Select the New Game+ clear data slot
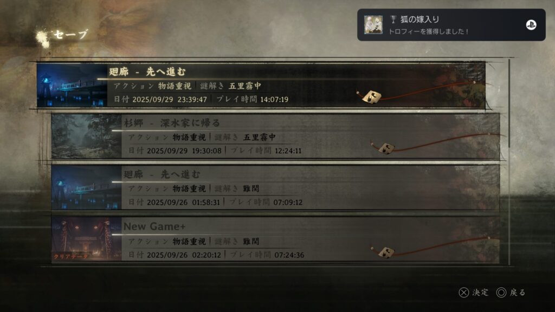This screenshot has width=555, height=312. (275, 240)
